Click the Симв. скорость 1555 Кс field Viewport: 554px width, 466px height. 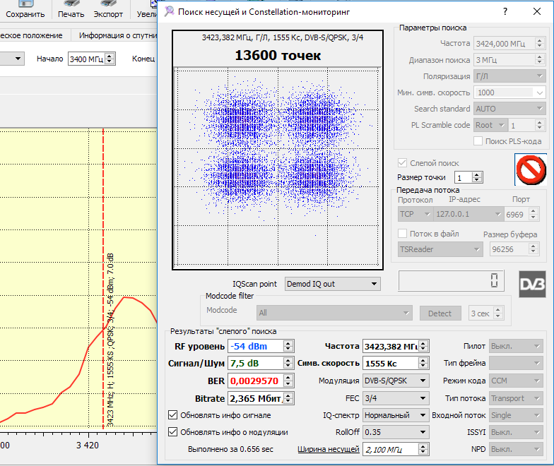(389, 364)
